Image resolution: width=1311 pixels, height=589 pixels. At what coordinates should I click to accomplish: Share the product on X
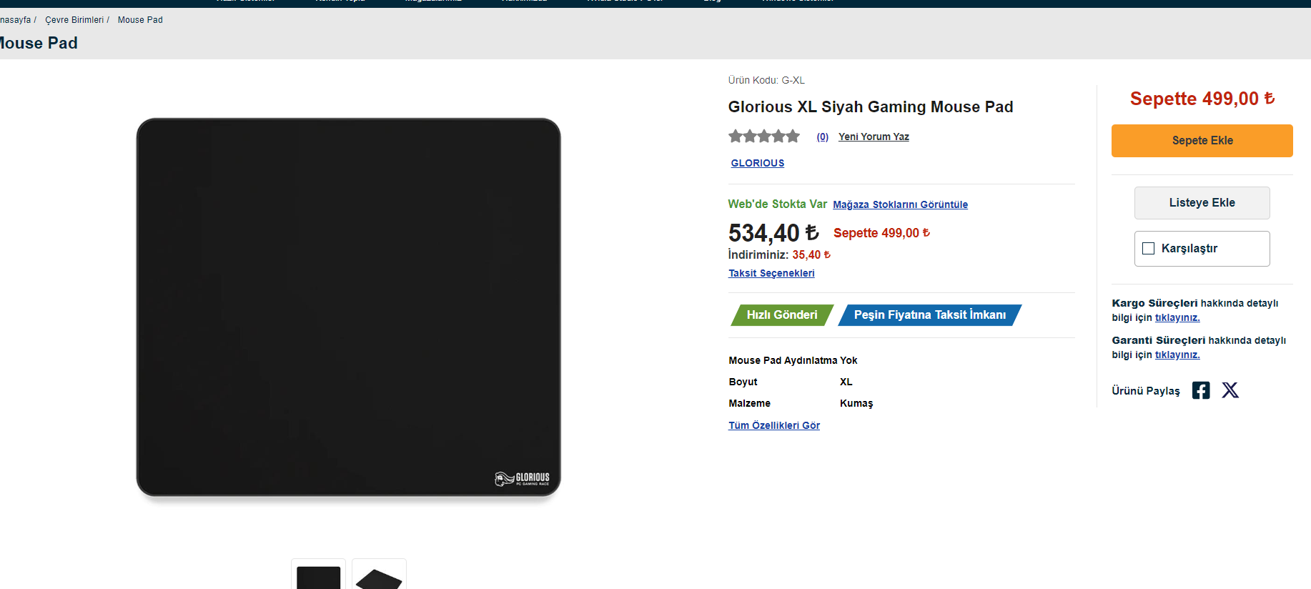[x=1230, y=390]
